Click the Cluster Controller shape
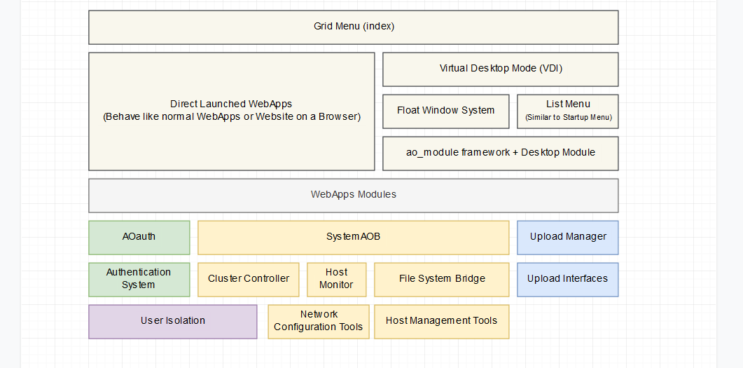The width and height of the screenshot is (743, 368). [248, 280]
